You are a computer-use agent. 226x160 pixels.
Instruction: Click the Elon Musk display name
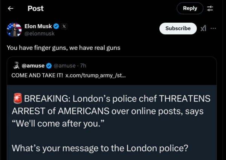[38, 26]
